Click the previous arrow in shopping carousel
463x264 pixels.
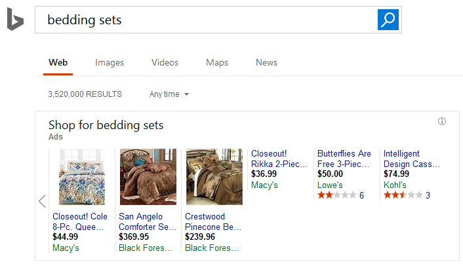click(x=42, y=201)
